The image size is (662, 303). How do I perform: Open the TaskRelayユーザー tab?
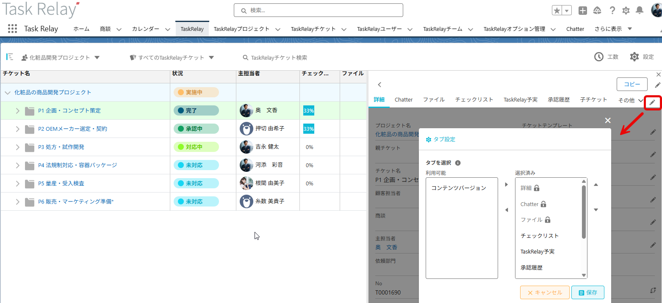tap(379, 29)
